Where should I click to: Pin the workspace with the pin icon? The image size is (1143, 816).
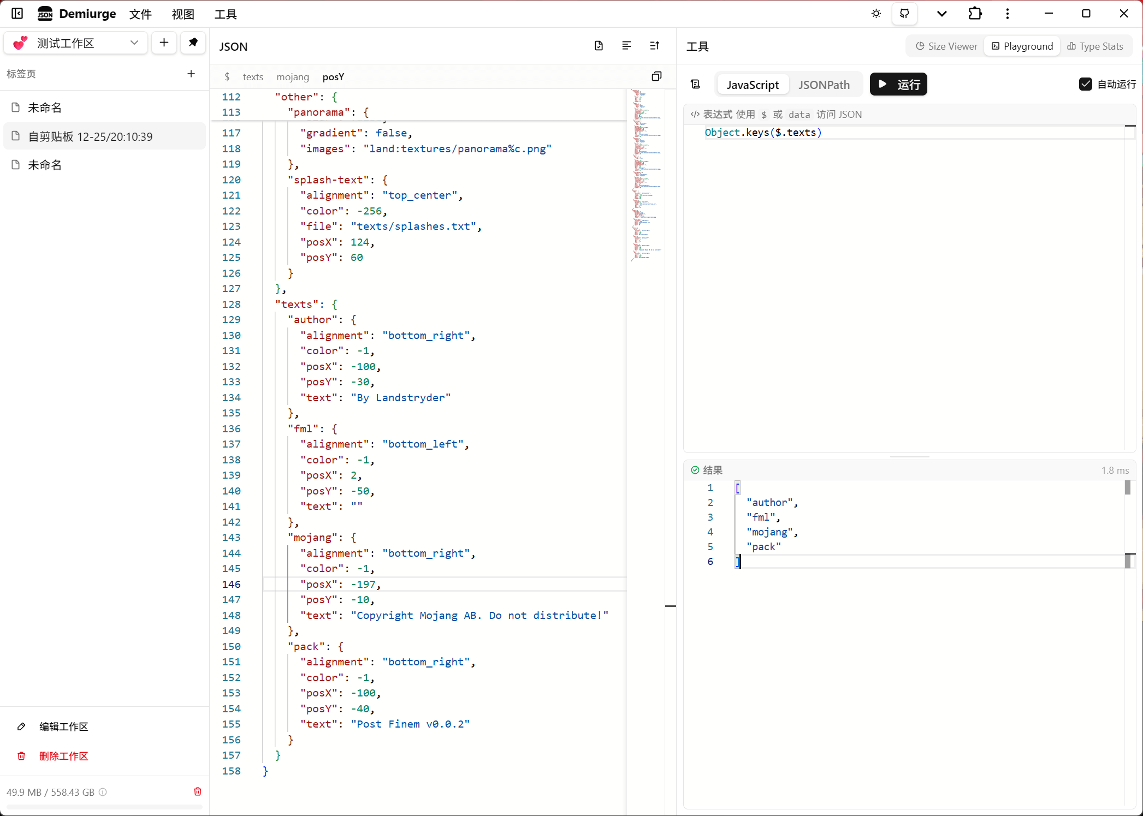(193, 43)
